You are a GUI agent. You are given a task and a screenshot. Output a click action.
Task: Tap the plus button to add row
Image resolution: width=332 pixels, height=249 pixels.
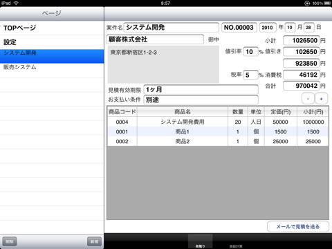tap(321, 99)
